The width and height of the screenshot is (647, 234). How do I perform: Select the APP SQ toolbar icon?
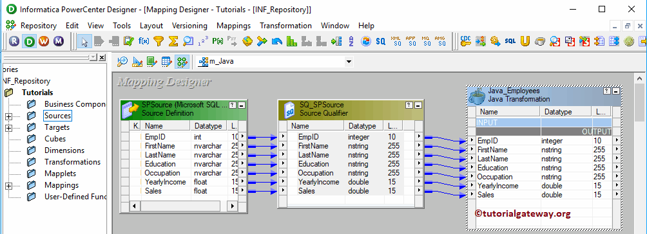coord(410,41)
